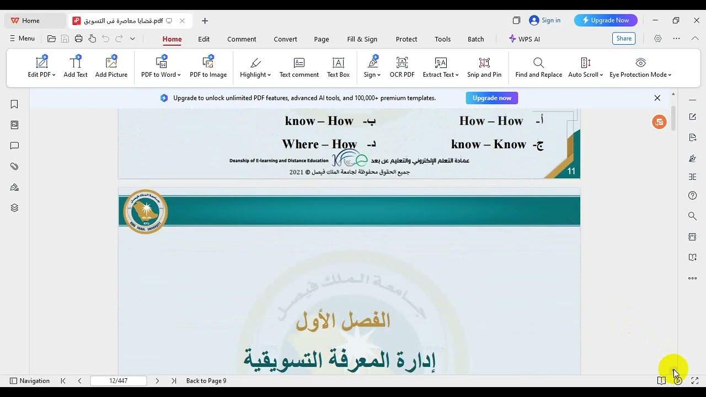This screenshot has width=706, height=397.
Task: Switch to reading mode book icon
Action: [661, 380]
